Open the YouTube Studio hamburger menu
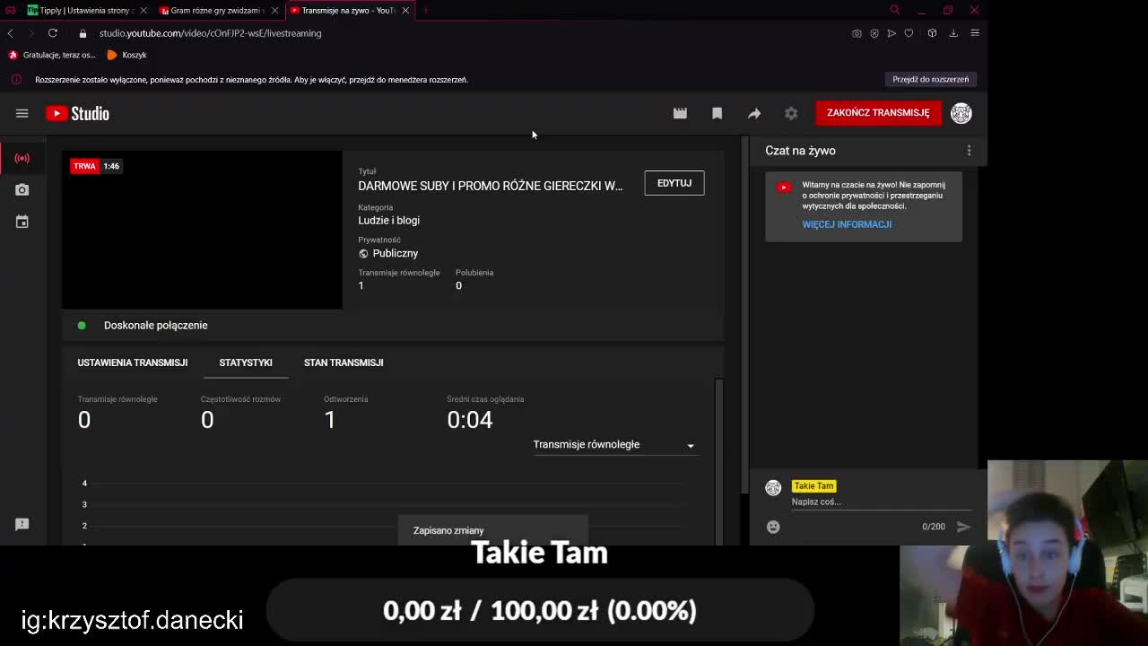The image size is (1148, 646). click(x=22, y=113)
